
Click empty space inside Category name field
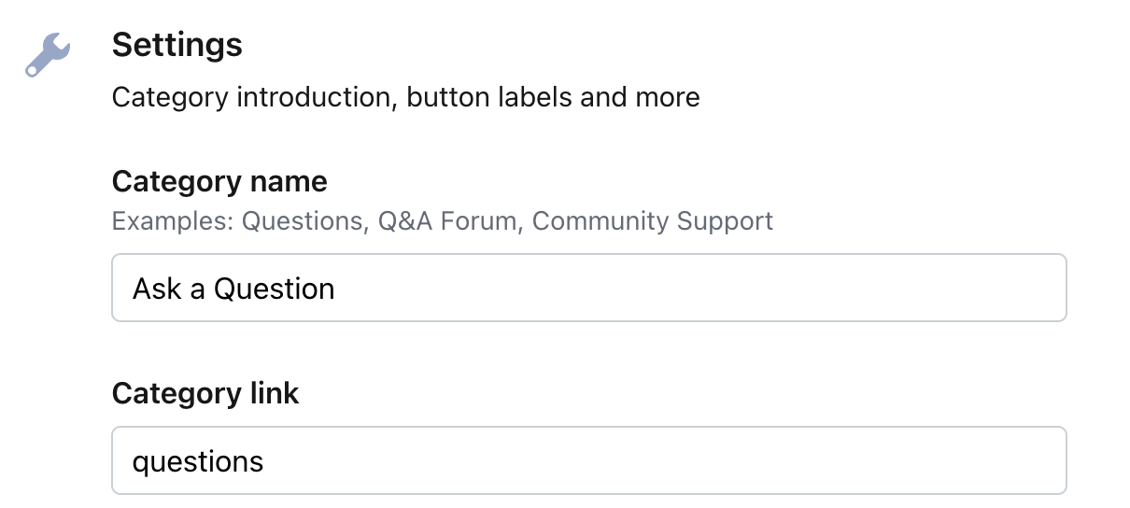click(x=700, y=288)
